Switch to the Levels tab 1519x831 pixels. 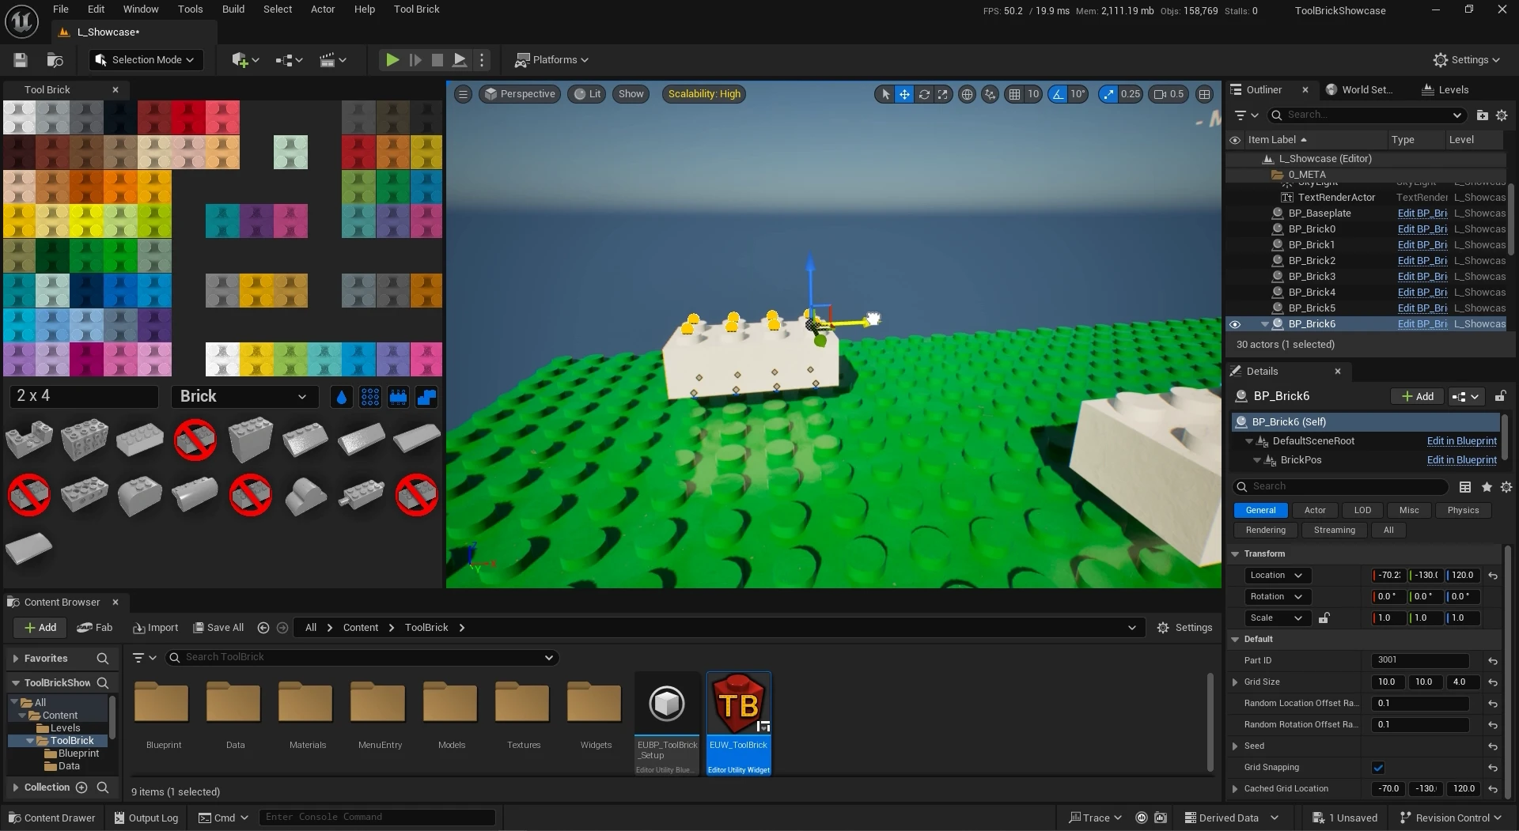click(x=1445, y=90)
